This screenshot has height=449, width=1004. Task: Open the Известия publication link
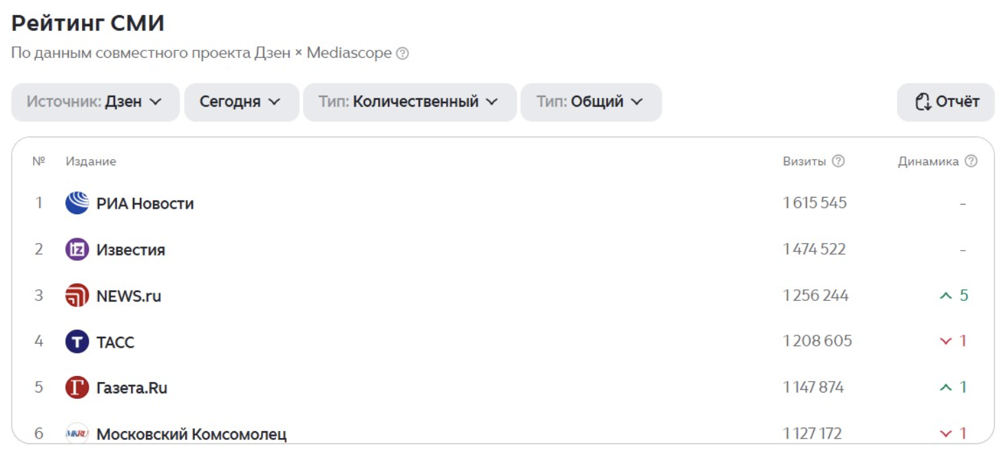[x=131, y=250]
